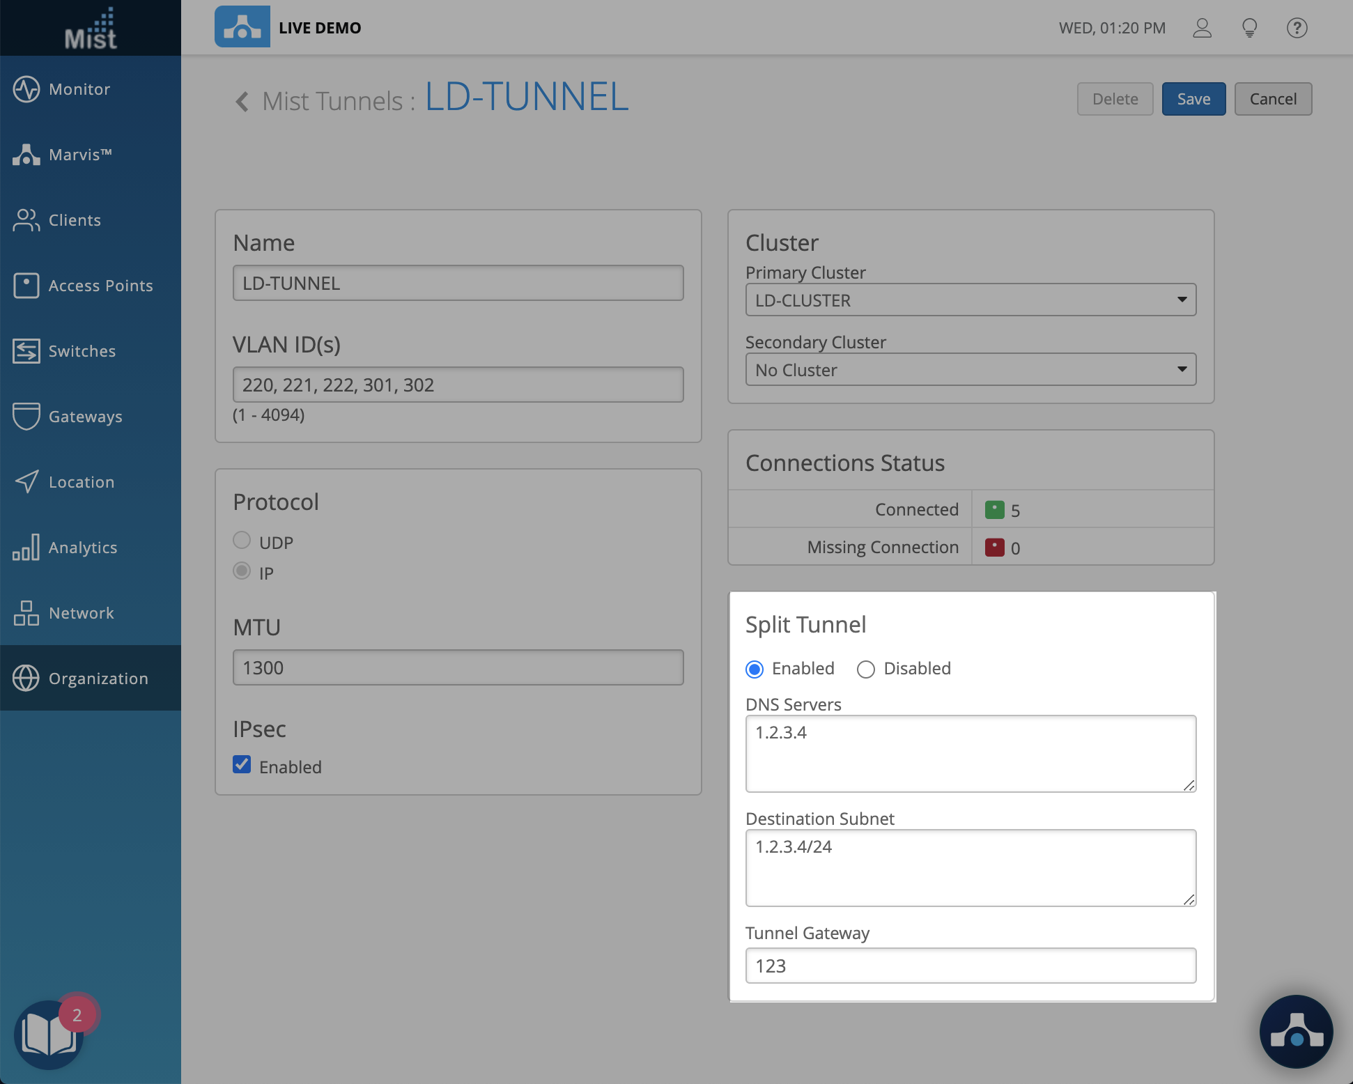Click the Mist logo in sidebar

pos(91,29)
